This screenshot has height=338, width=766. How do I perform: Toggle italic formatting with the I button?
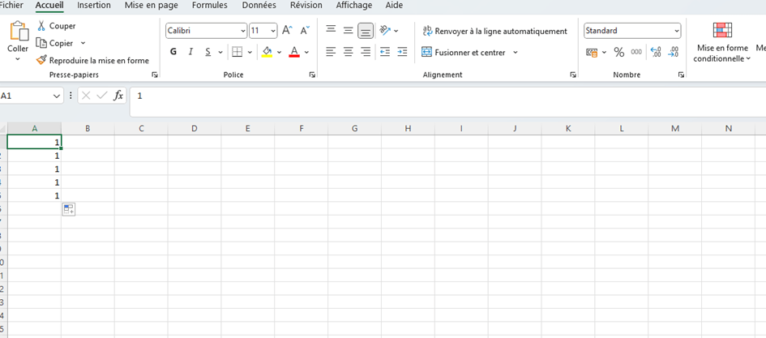(x=190, y=52)
